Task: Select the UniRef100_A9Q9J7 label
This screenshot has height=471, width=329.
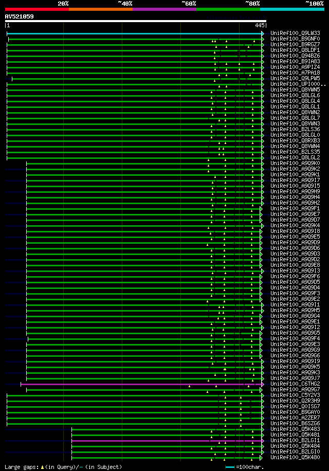Action: (x=295, y=378)
